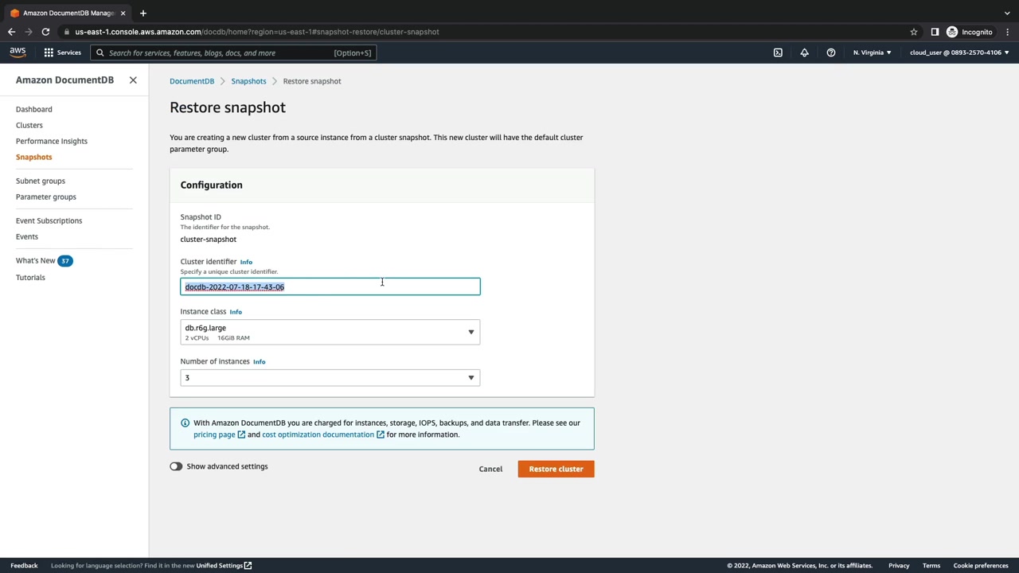
Task: Open Subnet groups in the sidebar
Action: pyautogui.click(x=41, y=181)
